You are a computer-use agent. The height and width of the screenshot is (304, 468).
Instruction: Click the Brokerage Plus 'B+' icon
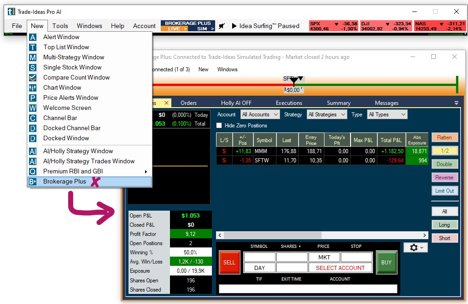pos(33,182)
